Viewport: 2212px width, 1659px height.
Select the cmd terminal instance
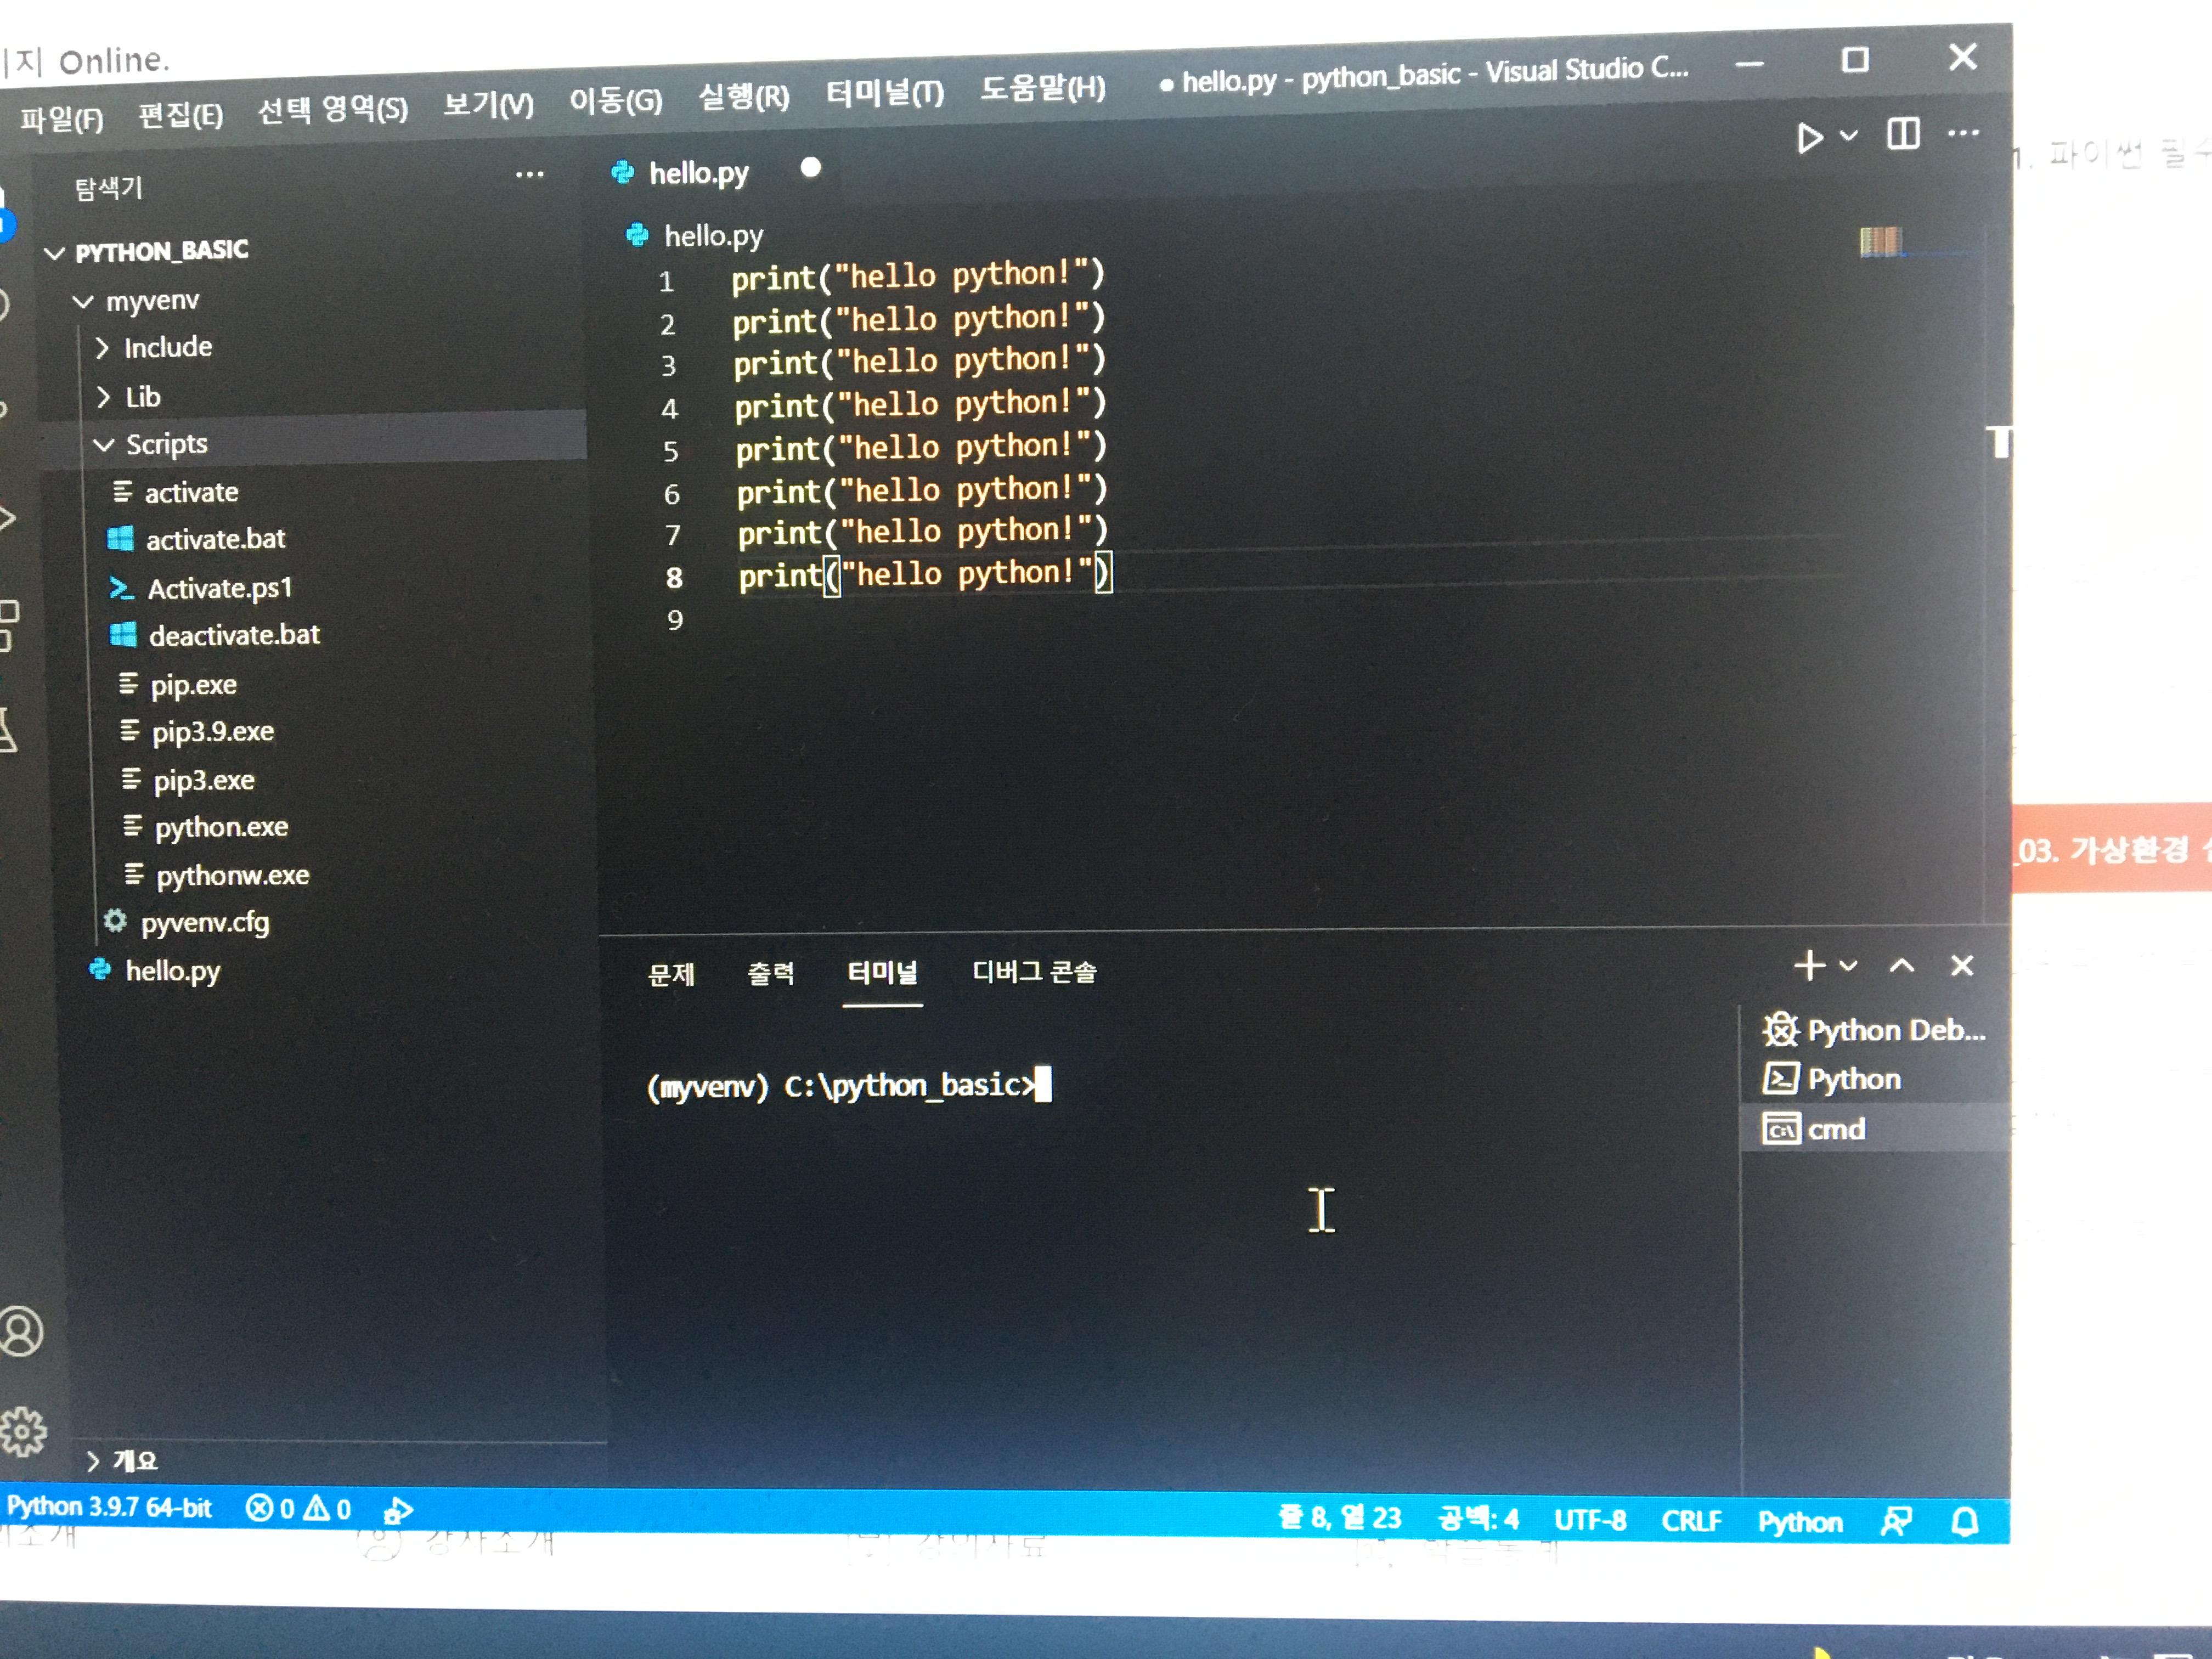[1835, 1129]
